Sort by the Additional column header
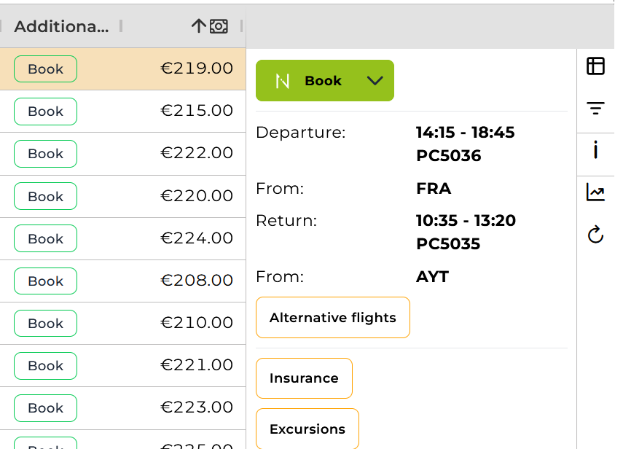The width and height of the screenshot is (623, 449). coord(62,26)
